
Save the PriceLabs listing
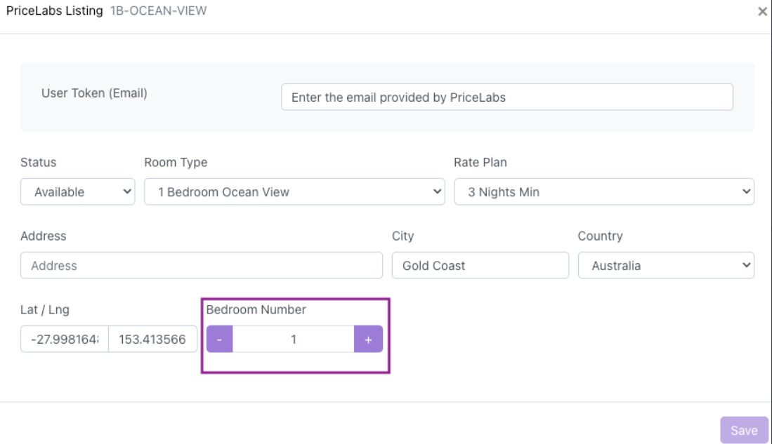click(744, 431)
